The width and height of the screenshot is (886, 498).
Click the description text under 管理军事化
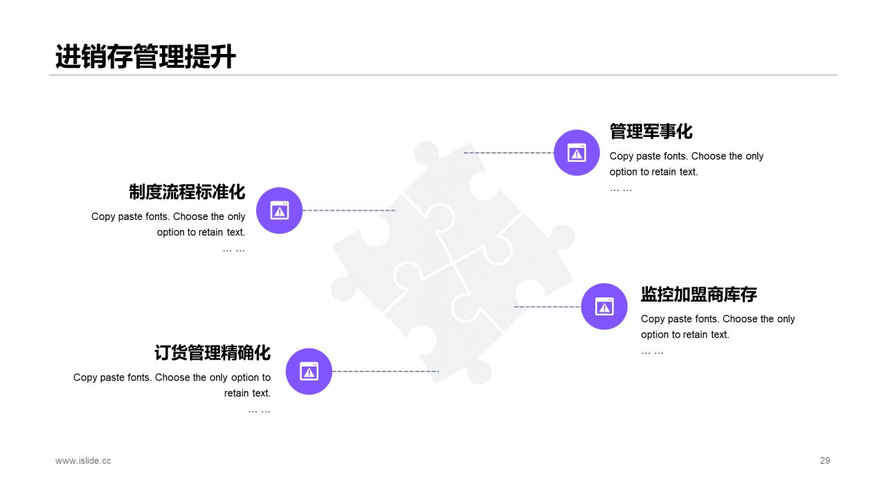click(x=687, y=172)
